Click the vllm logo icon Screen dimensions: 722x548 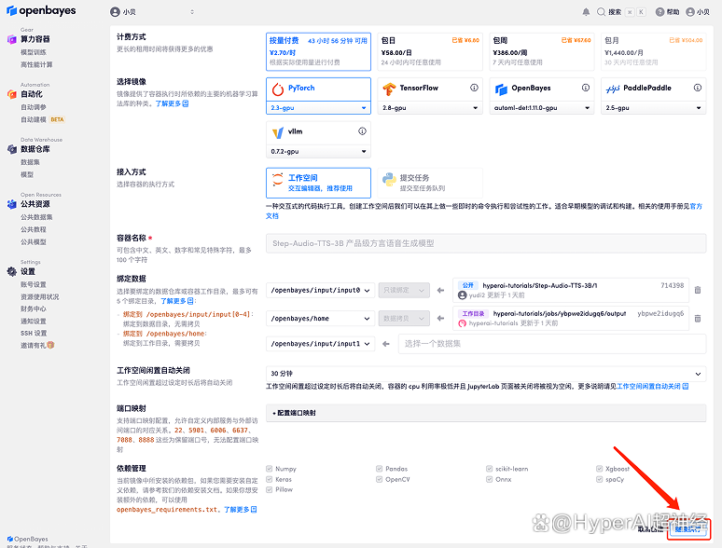click(278, 133)
